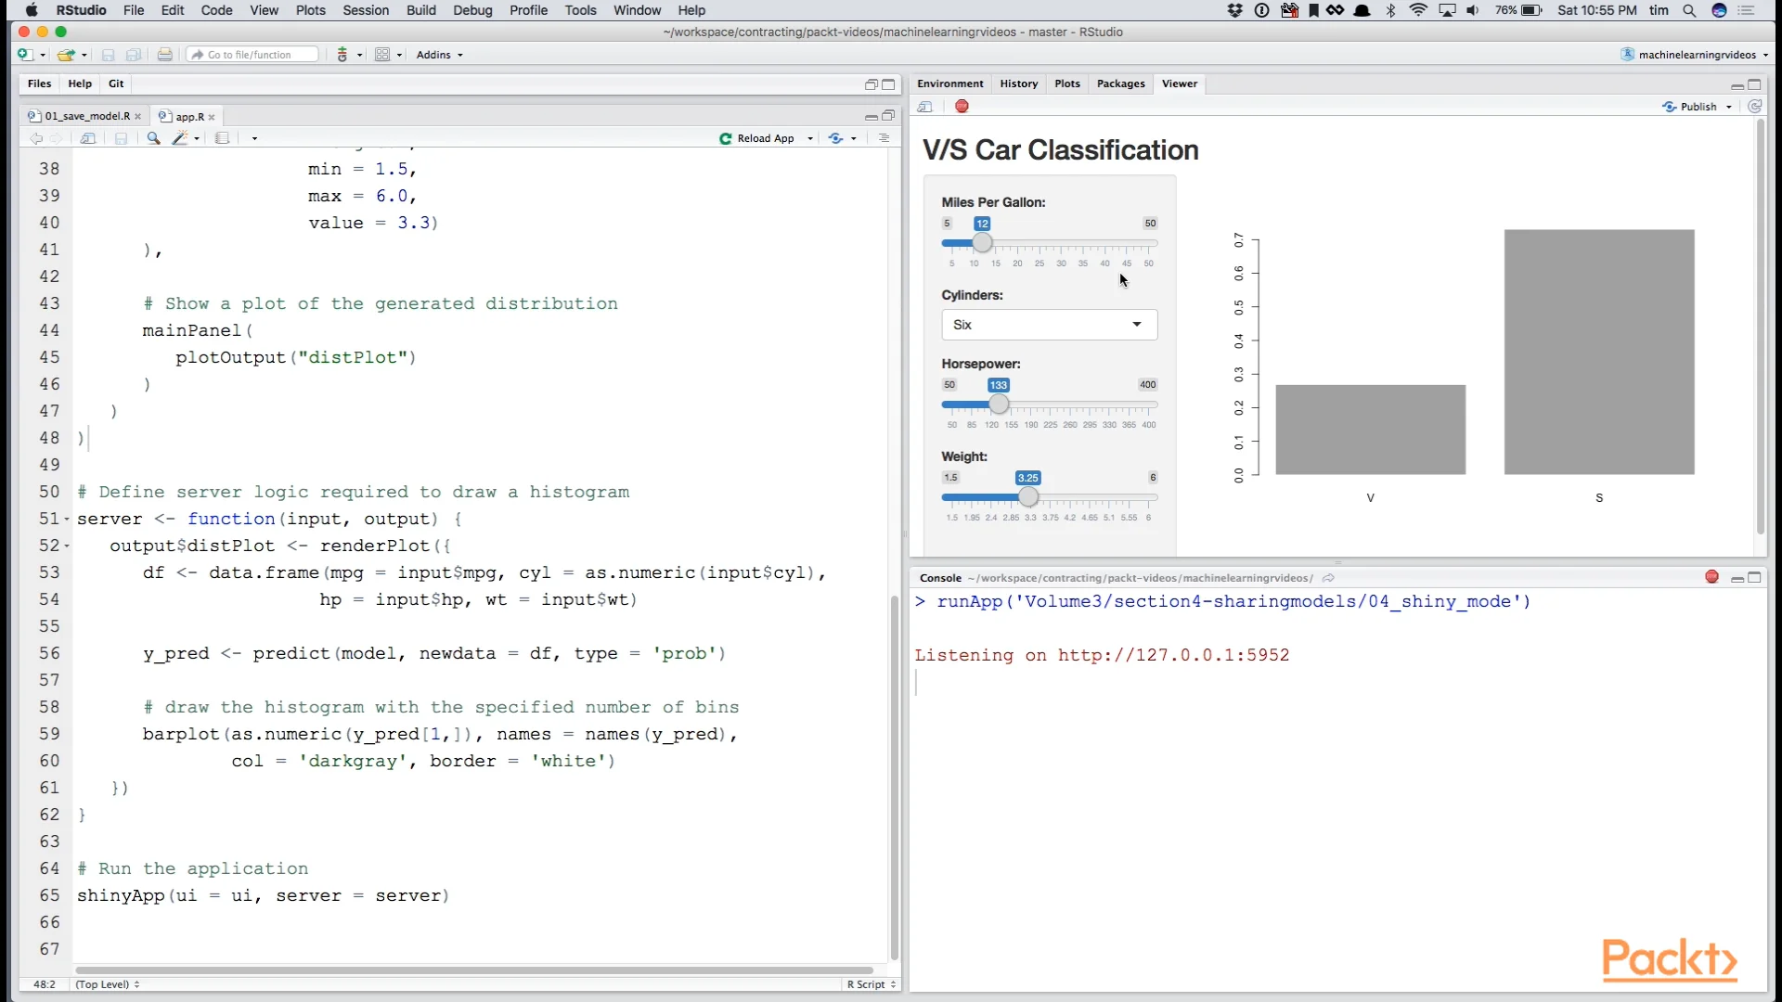Click the Horsepower slider handle
The height and width of the screenshot is (1002, 1782).
999,405
